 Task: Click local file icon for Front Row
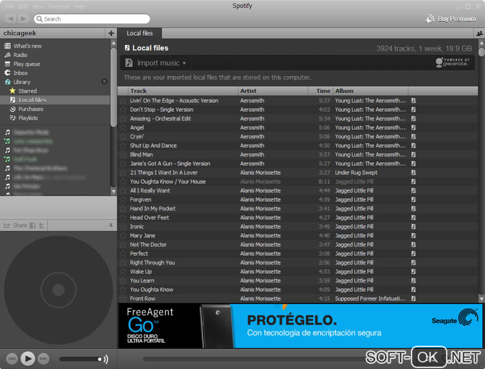point(413,299)
